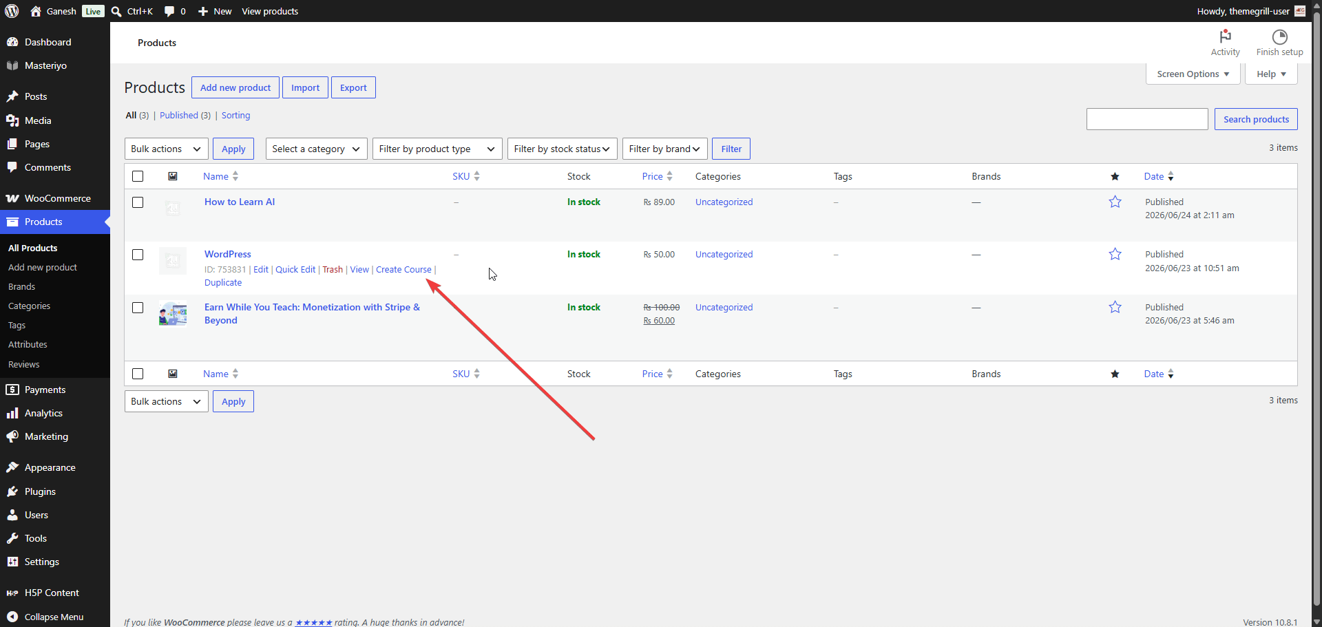This screenshot has height=627, width=1322.
Task: Switch to the Published (3) filter view
Action: pyautogui.click(x=185, y=115)
